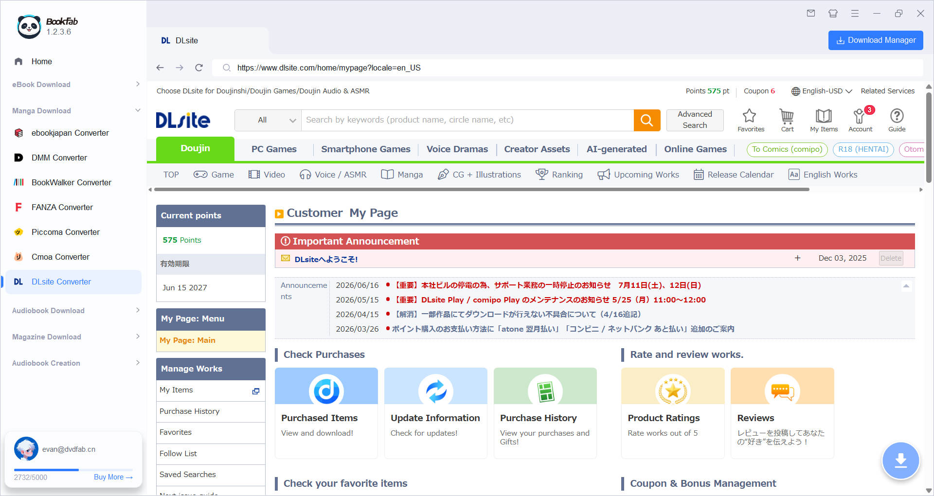Open Cmoa Converter
The width and height of the screenshot is (934, 496).
point(61,257)
